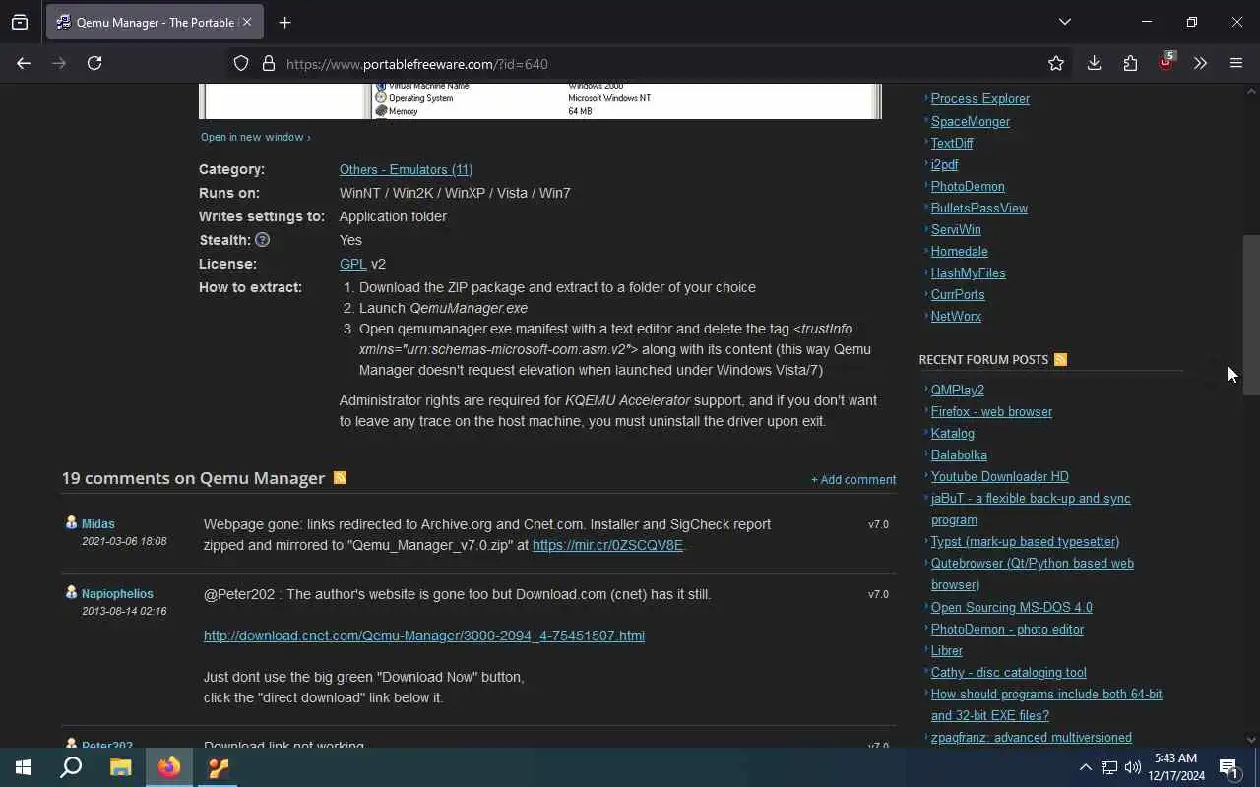Screen dimensions: 1260x787
Task: Close the Qemu Manager browser tab
Action: point(247,22)
